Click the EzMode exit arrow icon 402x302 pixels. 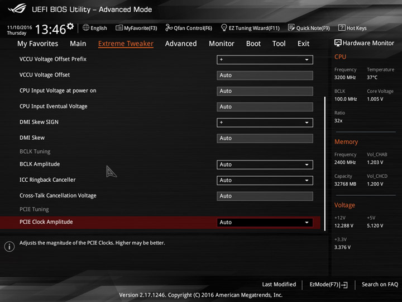[x=344, y=285]
